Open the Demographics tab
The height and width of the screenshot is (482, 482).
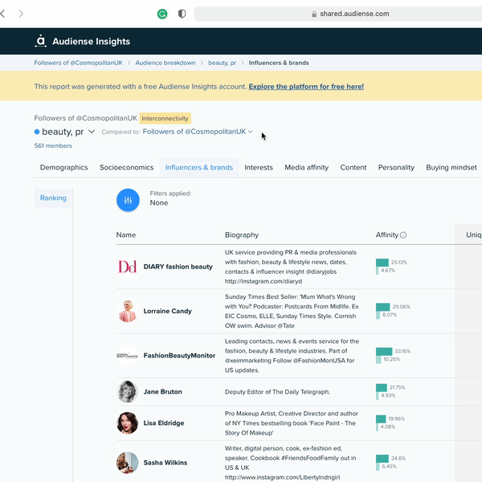pyautogui.click(x=64, y=168)
